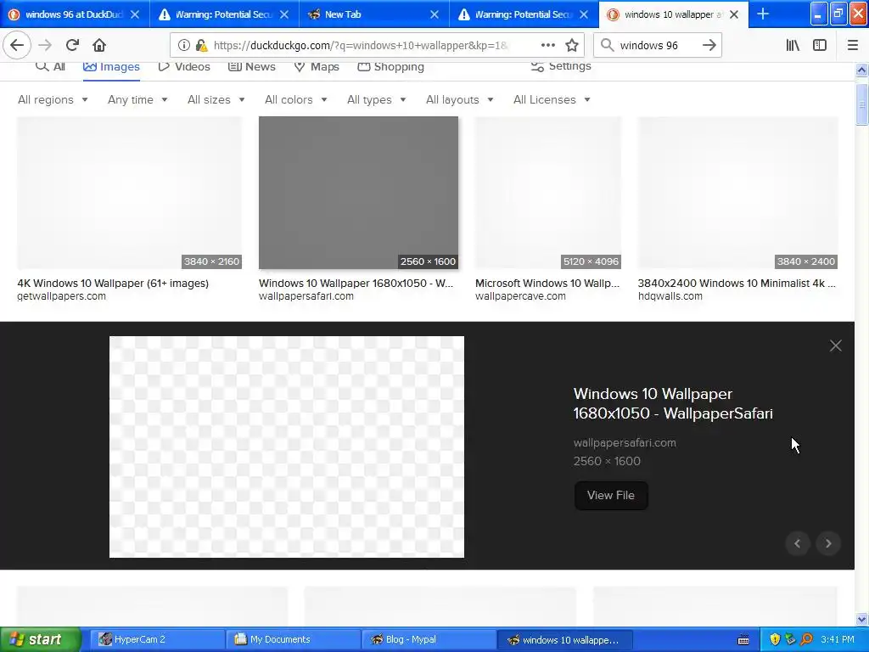Viewport: 869px width, 652px height.
Task: Open '4K Windows 10 Wallpaper (61+ images)' result
Action: pyautogui.click(x=113, y=284)
